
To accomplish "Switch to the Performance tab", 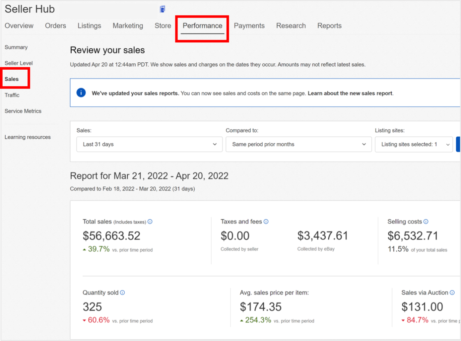I will pos(202,26).
